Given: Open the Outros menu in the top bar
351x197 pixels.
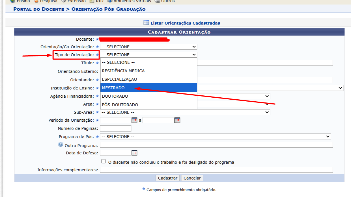Looking at the screenshot, I should coord(165,1).
